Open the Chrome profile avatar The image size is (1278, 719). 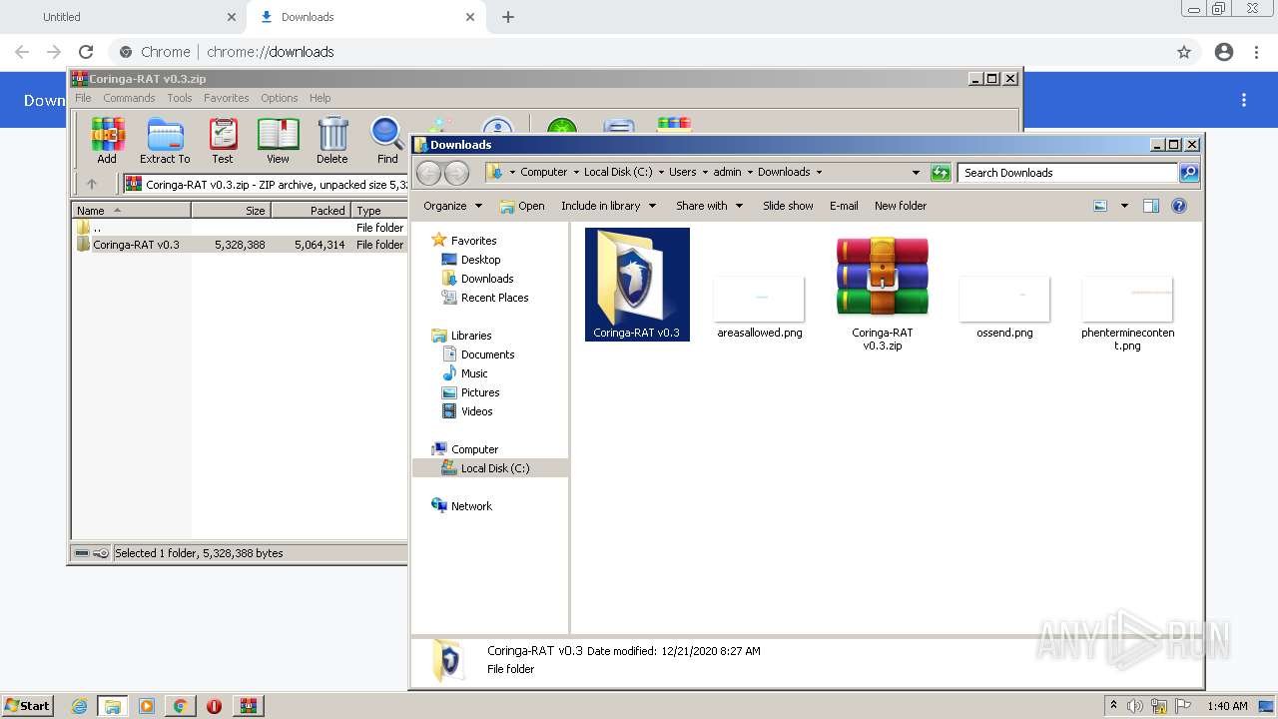(1224, 52)
